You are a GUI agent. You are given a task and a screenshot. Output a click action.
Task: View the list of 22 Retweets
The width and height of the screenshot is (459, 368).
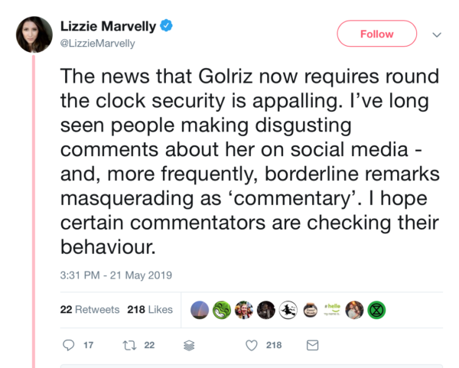90,310
